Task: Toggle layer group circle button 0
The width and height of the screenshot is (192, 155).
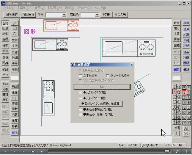Action: [x=175, y=87]
